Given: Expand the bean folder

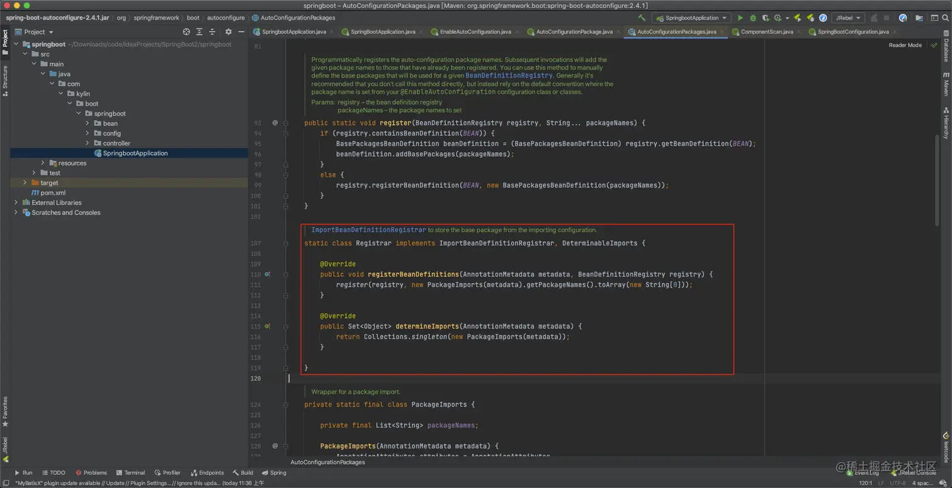Looking at the screenshot, I should pyautogui.click(x=88, y=123).
